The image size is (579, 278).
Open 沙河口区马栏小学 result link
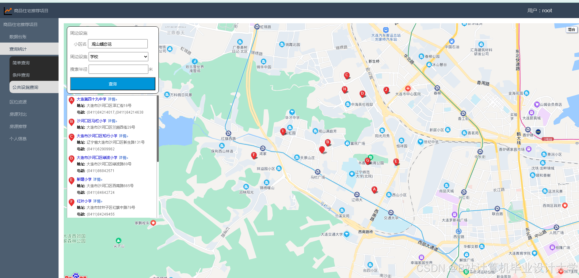point(91,121)
